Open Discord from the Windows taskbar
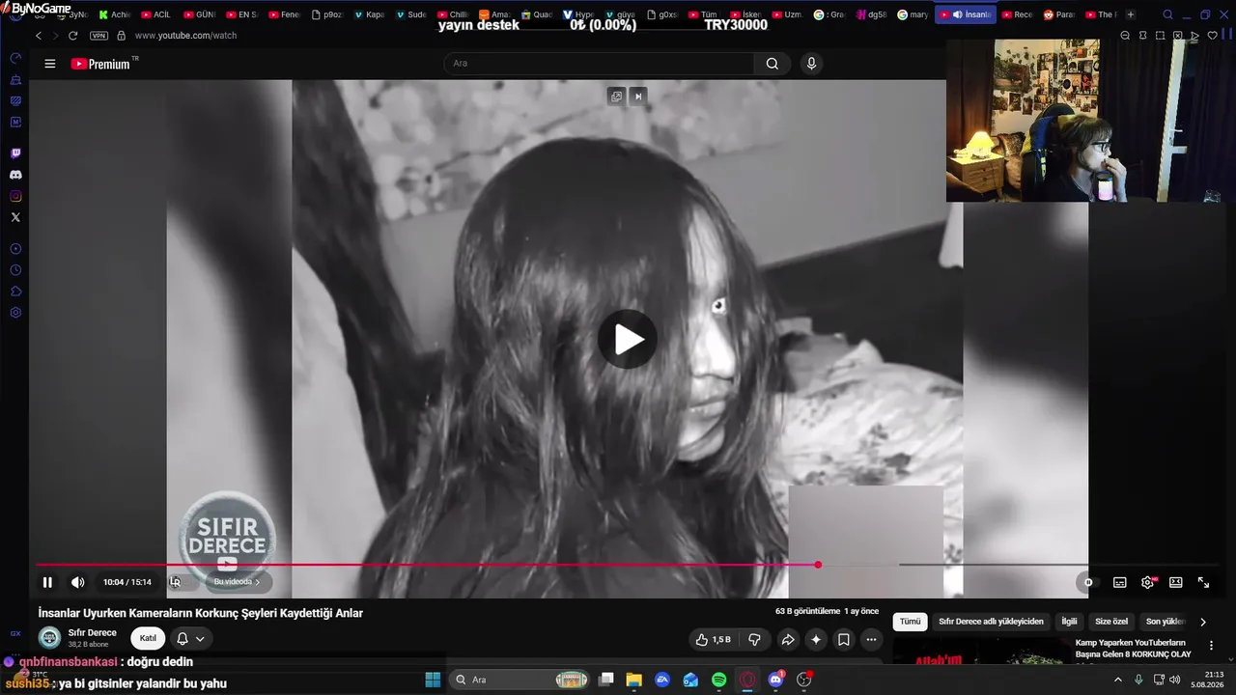This screenshot has height=695, width=1236. coord(775,680)
